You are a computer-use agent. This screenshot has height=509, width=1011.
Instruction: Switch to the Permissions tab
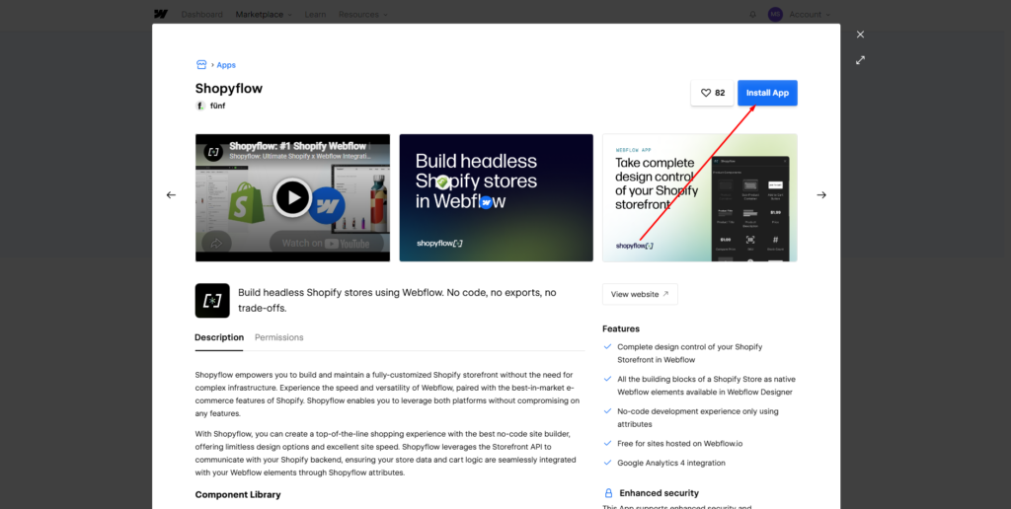point(279,337)
